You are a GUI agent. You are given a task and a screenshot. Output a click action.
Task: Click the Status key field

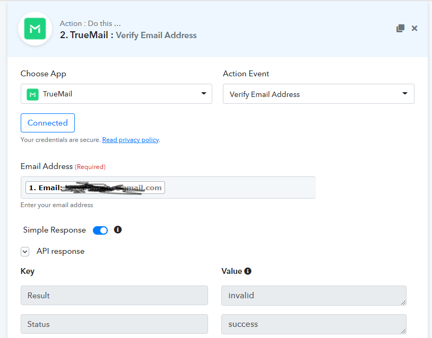click(114, 324)
